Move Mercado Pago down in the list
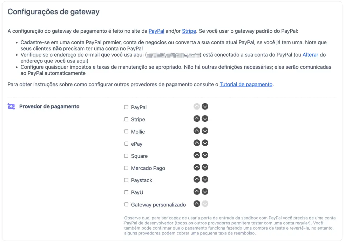 [x=205, y=167]
